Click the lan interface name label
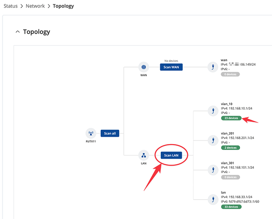This screenshot has width=272, height=219. (223, 192)
